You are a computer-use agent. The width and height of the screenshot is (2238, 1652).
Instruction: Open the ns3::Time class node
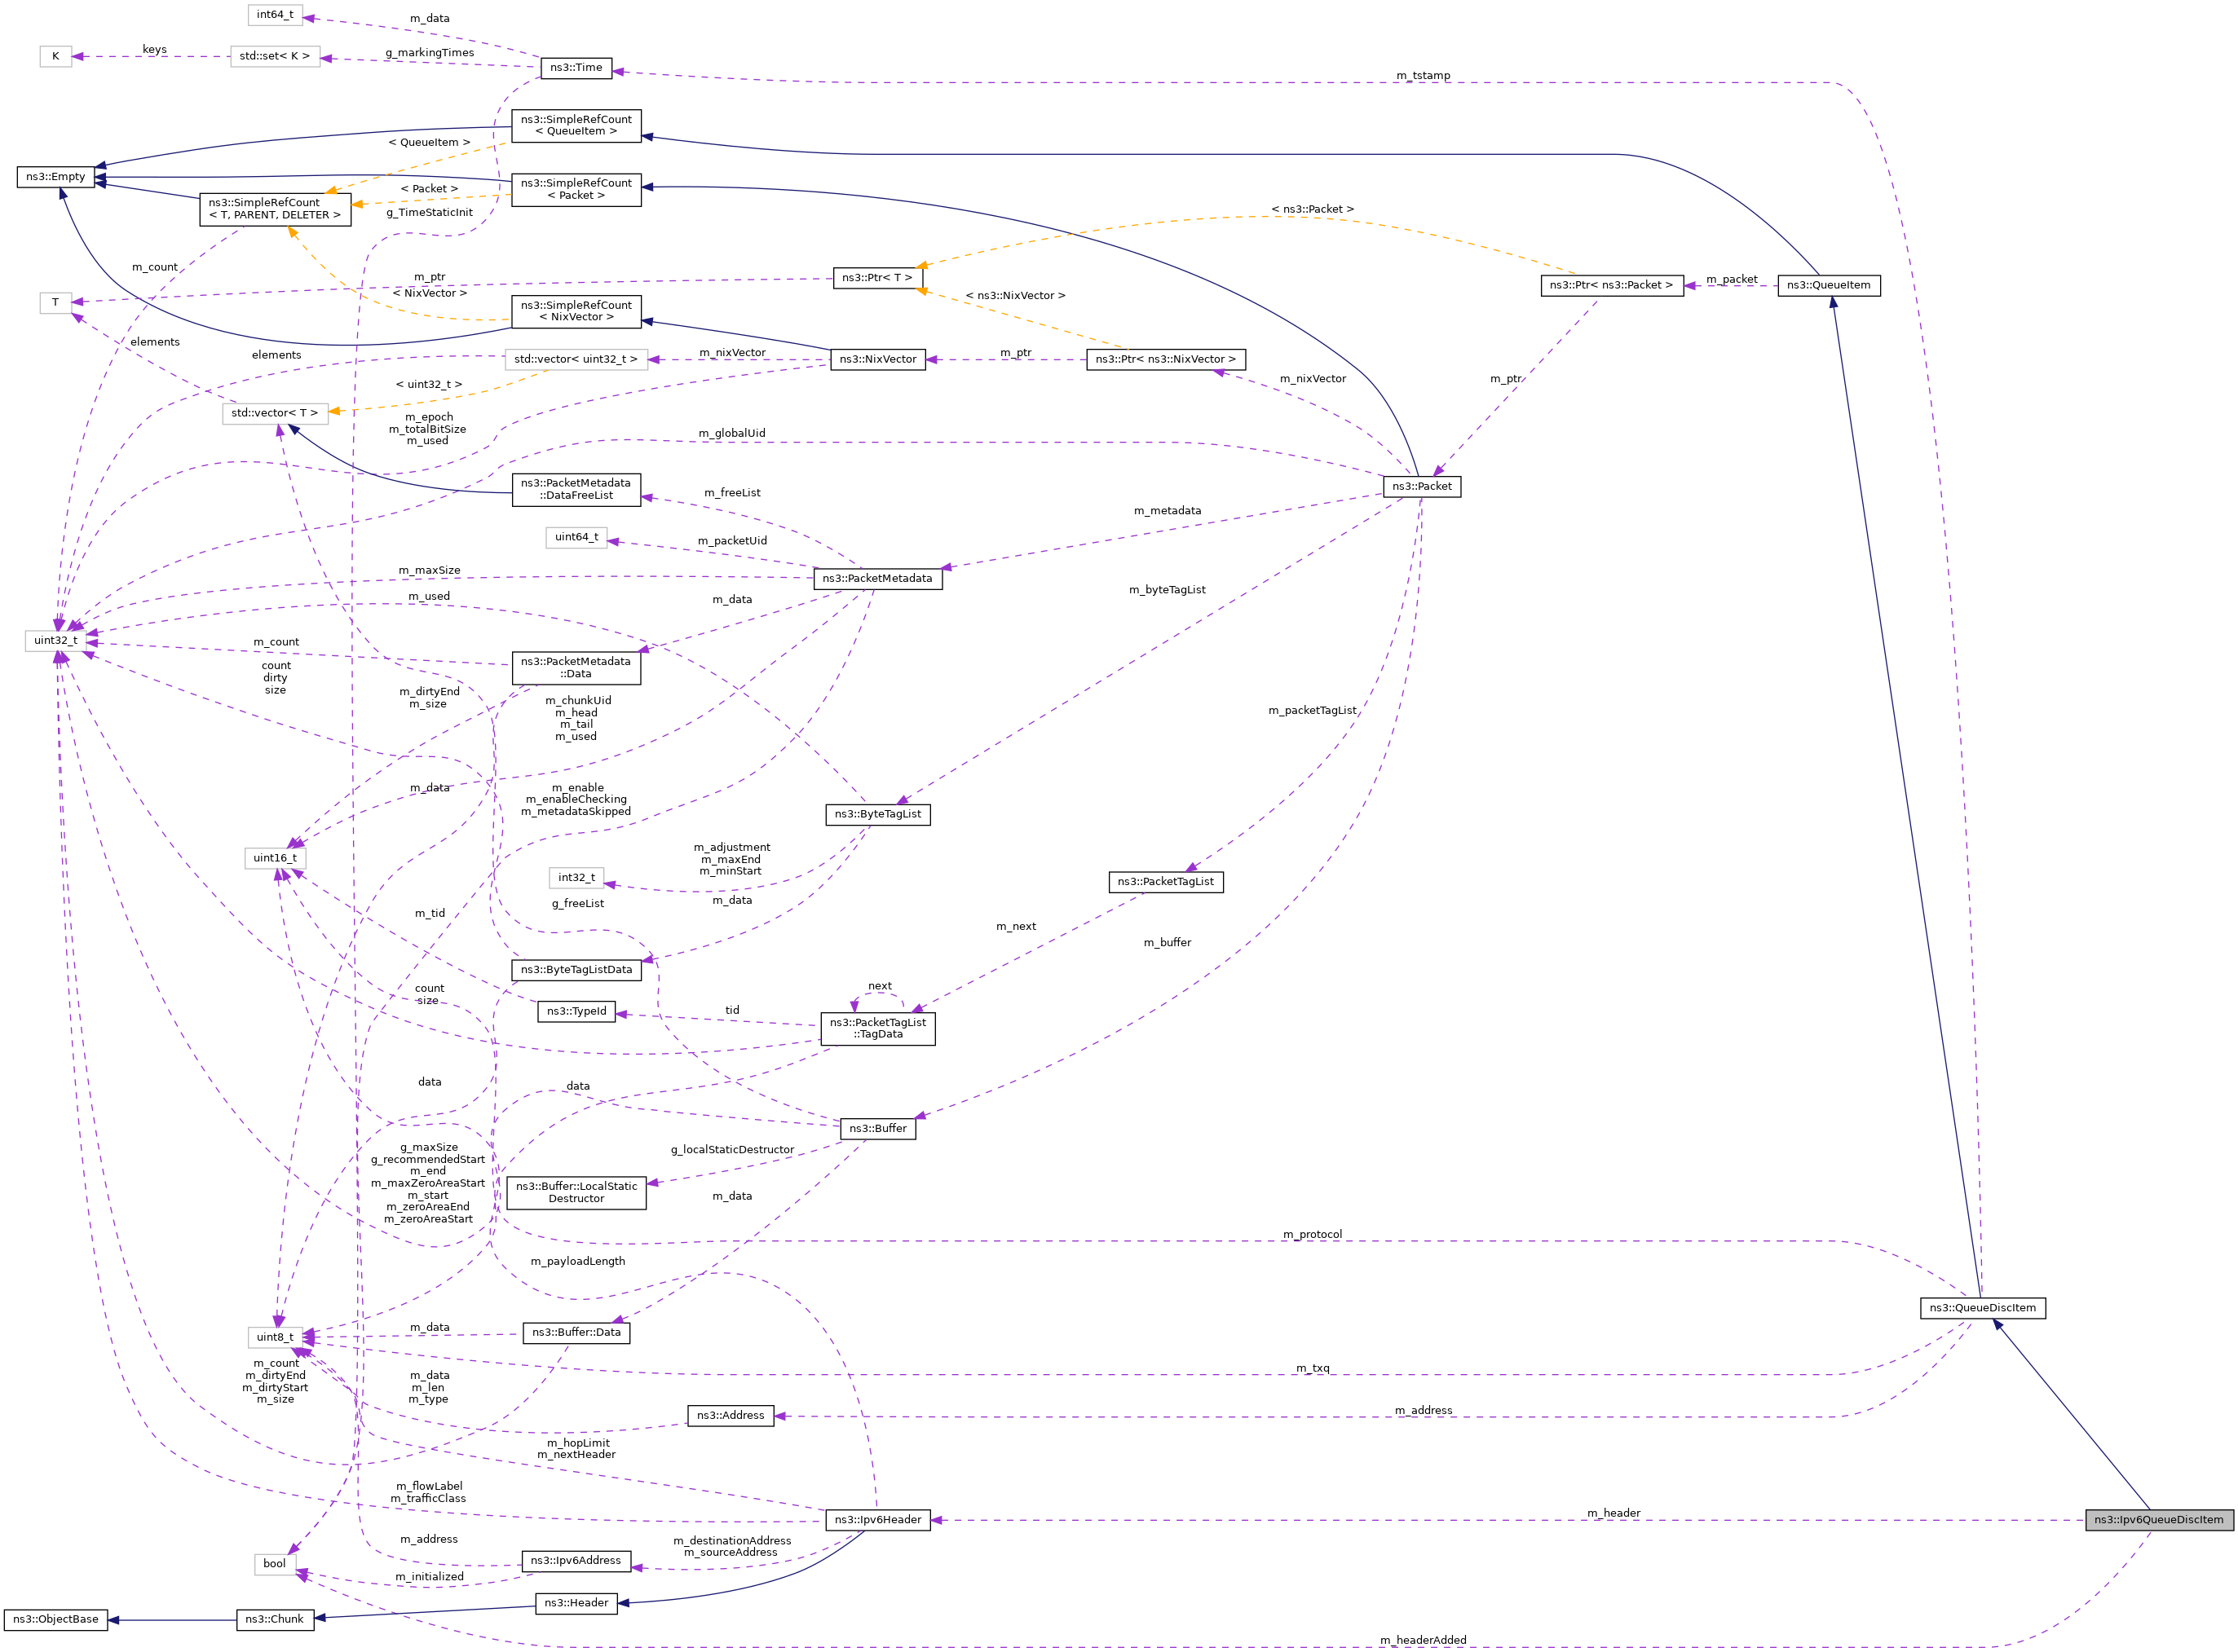[576, 68]
